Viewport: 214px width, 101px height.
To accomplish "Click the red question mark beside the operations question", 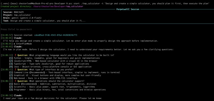I will [15, 81].
